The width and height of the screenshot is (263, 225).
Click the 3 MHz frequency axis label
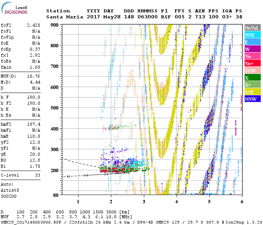pos(144,202)
